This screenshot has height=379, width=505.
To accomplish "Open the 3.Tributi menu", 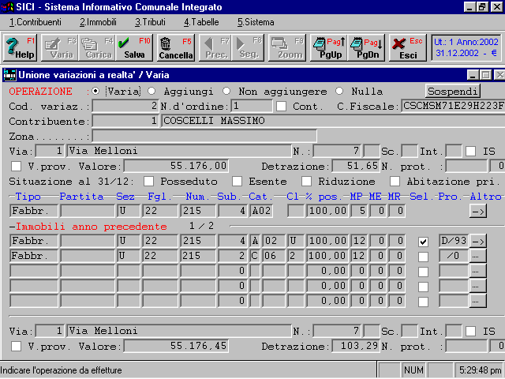I will [151, 22].
